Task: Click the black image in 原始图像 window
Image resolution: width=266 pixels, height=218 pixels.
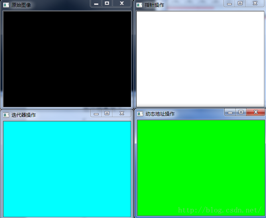Action: 67,59
